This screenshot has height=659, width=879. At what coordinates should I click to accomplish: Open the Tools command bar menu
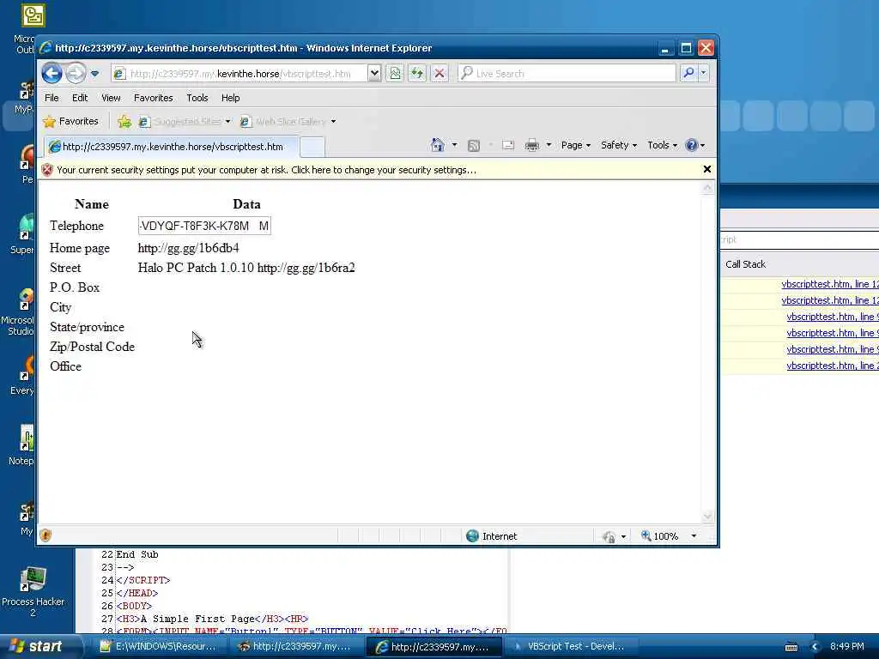pyautogui.click(x=662, y=145)
